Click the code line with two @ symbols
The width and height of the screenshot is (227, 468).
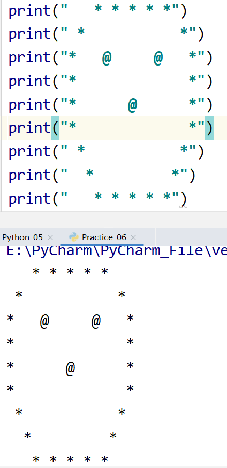(111, 57)
